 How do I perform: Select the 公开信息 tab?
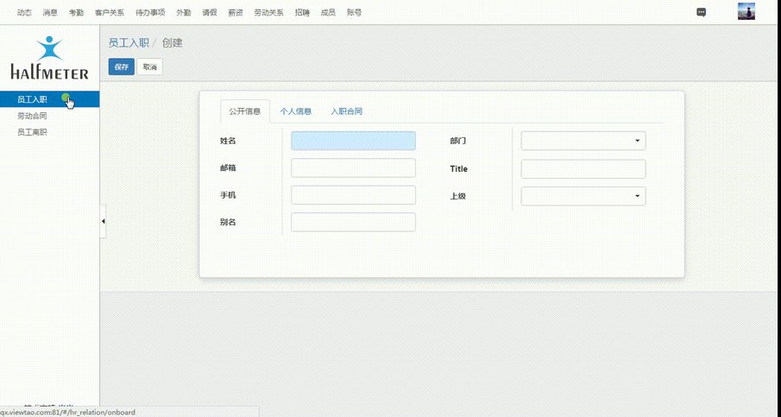(x=244, y=111)
